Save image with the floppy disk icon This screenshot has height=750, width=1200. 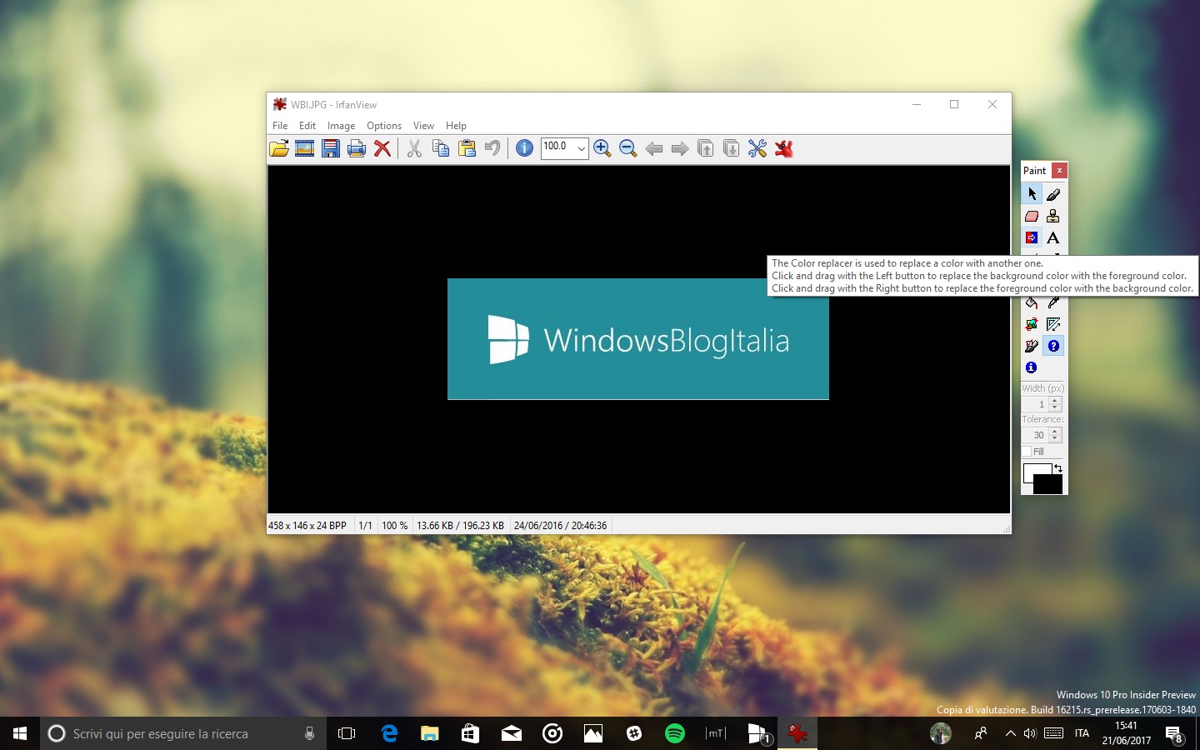[x=331, y=148]
